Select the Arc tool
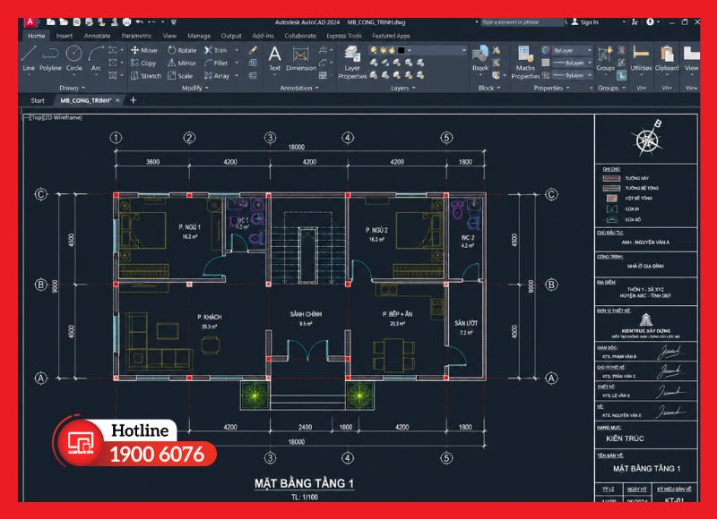 96,58
